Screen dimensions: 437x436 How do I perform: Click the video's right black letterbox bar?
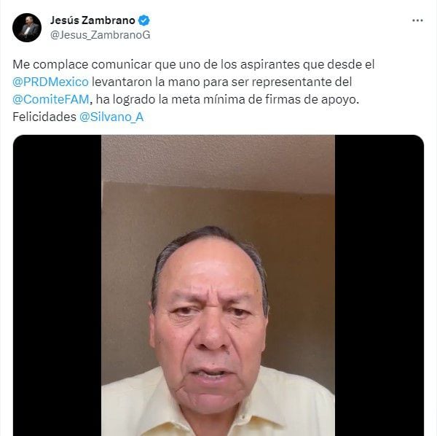[x=379, y=285]
